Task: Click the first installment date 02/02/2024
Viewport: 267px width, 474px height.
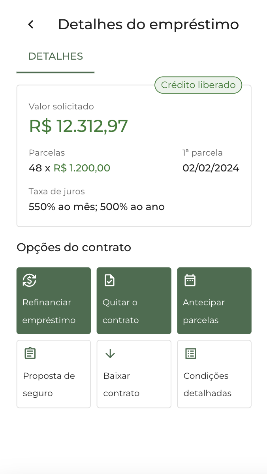Action: (211, 168)
